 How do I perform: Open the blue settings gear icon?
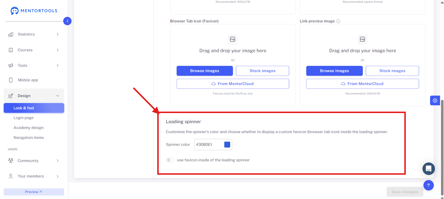(435, 101)
